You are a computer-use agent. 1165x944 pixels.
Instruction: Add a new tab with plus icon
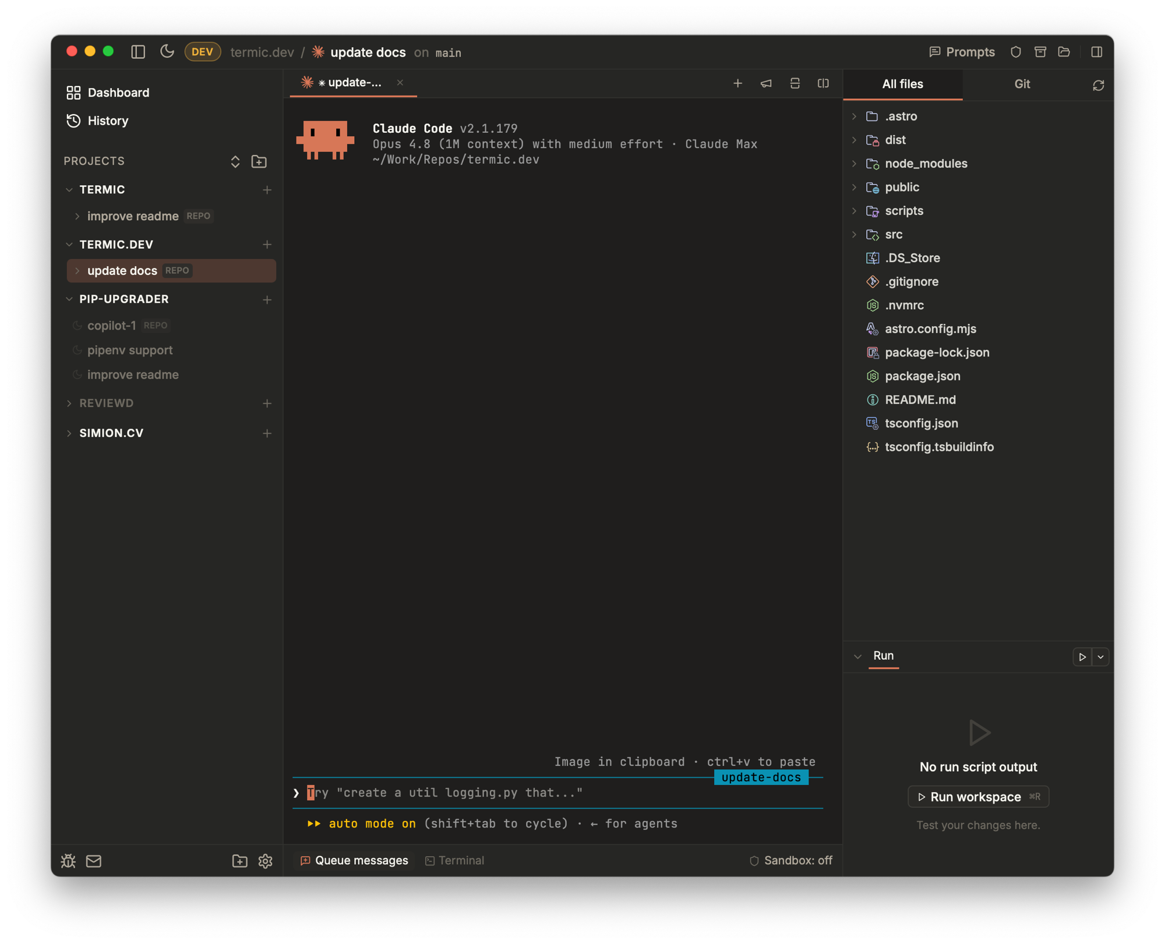pyautogui.click(x=738, y=83)
